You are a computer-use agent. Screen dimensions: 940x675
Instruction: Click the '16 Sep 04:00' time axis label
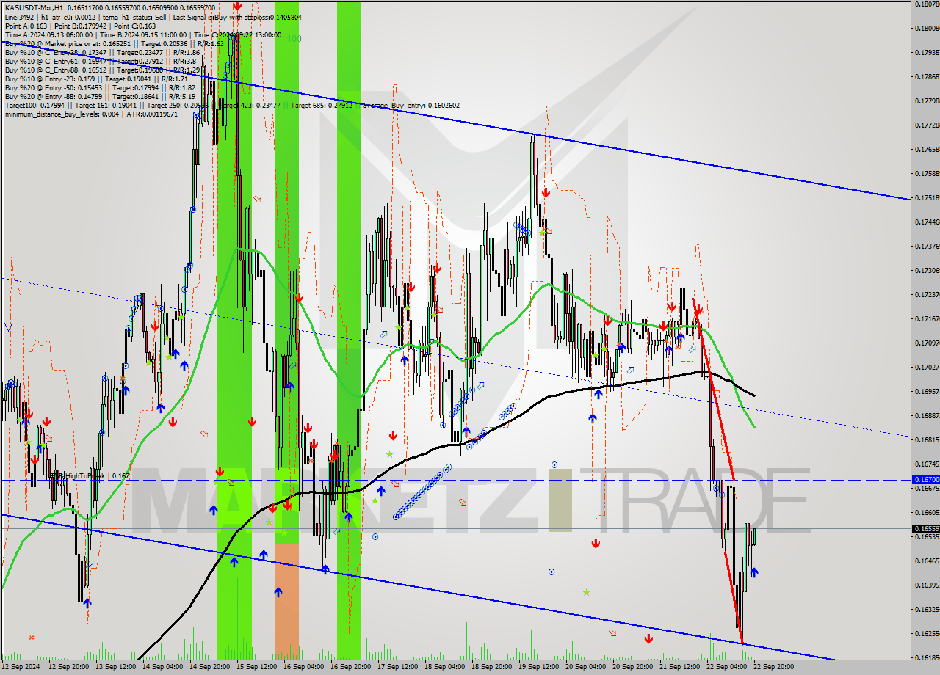[303, 667]
